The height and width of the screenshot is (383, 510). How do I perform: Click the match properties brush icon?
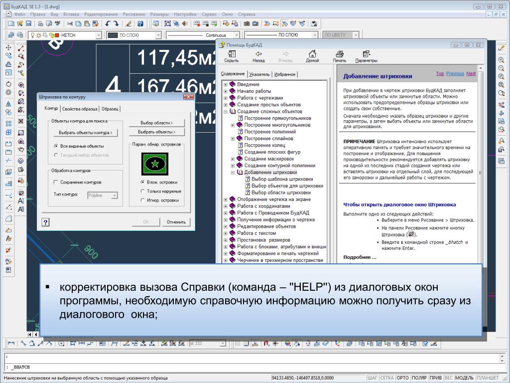(x=129, y=24)
